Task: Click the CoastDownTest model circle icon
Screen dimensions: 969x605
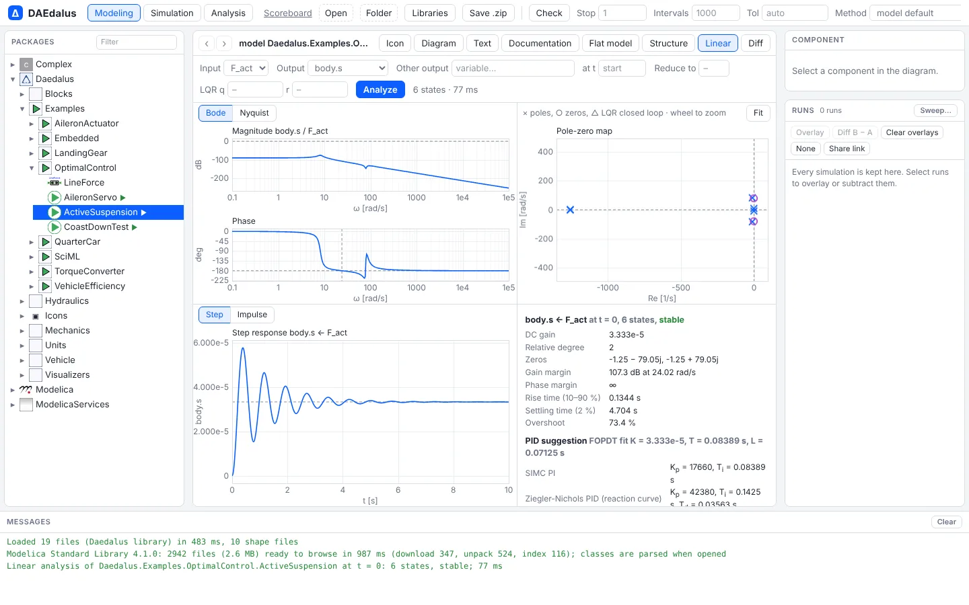Action: (55, 227)
